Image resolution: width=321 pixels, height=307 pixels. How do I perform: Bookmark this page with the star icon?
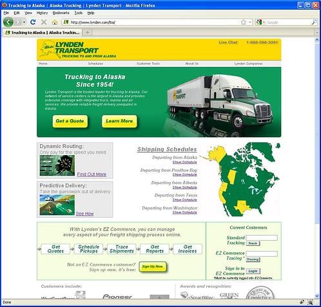pyautogui.click(x=244, y=22)
